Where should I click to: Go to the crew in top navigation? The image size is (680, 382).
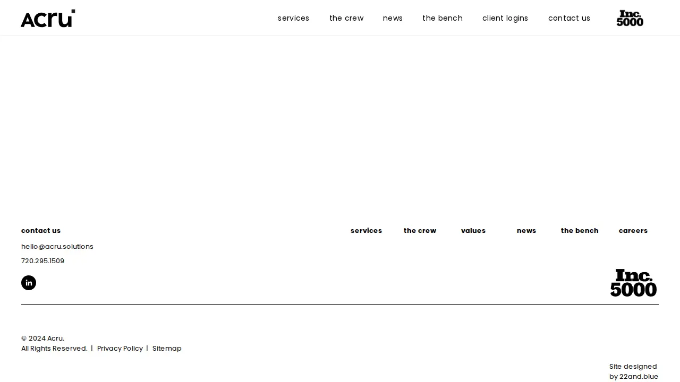346,18
